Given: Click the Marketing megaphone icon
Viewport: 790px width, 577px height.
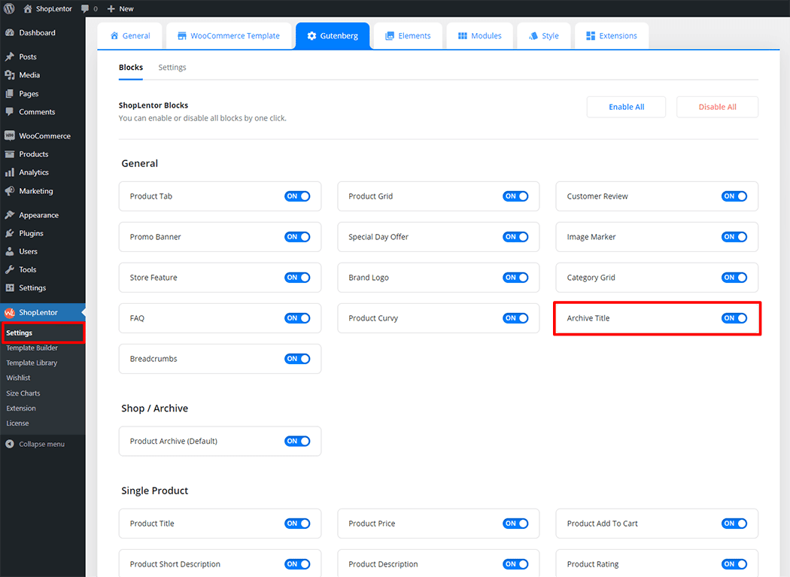Looking at the screenshot, I should pos(10,191).
